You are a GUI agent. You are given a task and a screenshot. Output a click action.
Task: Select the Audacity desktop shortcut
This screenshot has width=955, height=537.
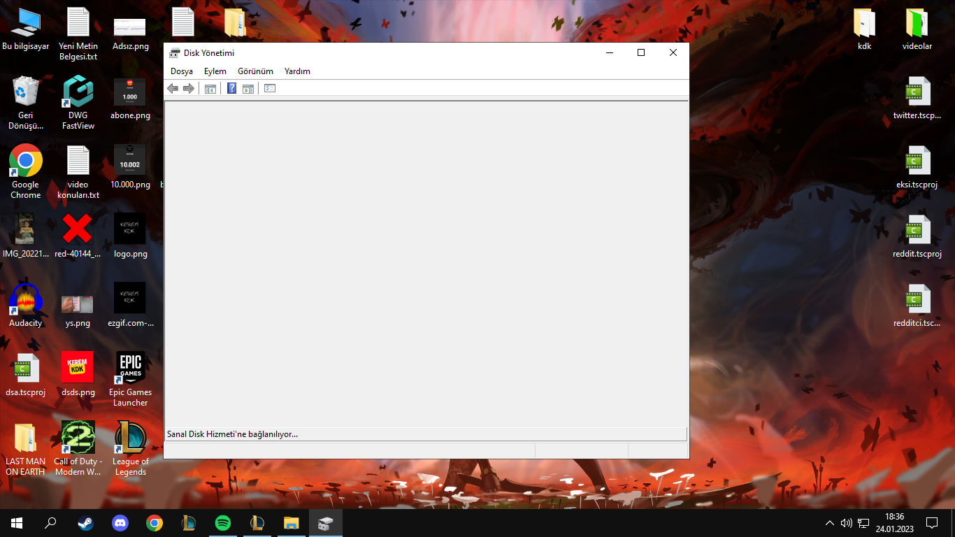26,306
